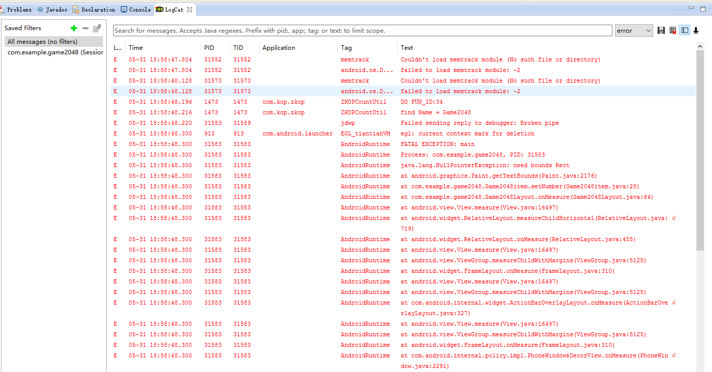Click the Saved Filters heading

[23, 28]
